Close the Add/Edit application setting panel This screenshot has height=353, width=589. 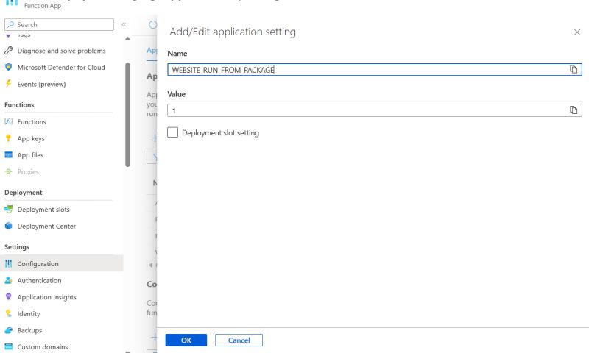(577, 32)
